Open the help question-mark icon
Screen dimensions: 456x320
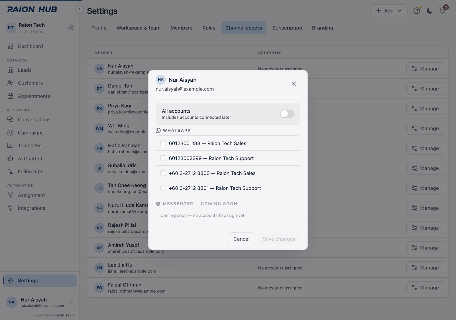click(417, 11)
